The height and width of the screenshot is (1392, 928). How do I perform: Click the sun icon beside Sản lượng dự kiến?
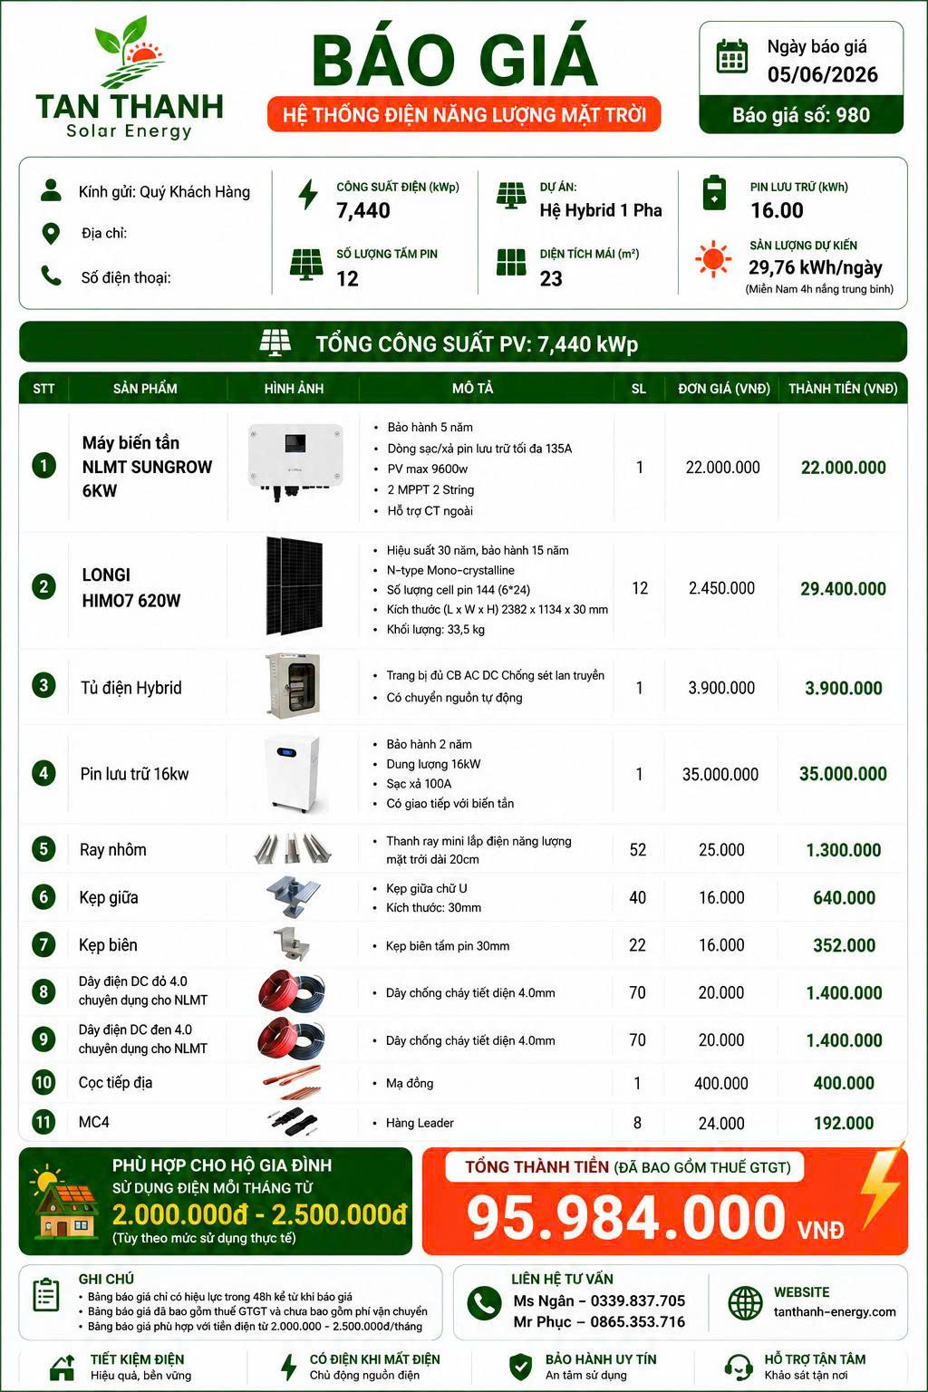pyautogui.click(x=713, y=259)
